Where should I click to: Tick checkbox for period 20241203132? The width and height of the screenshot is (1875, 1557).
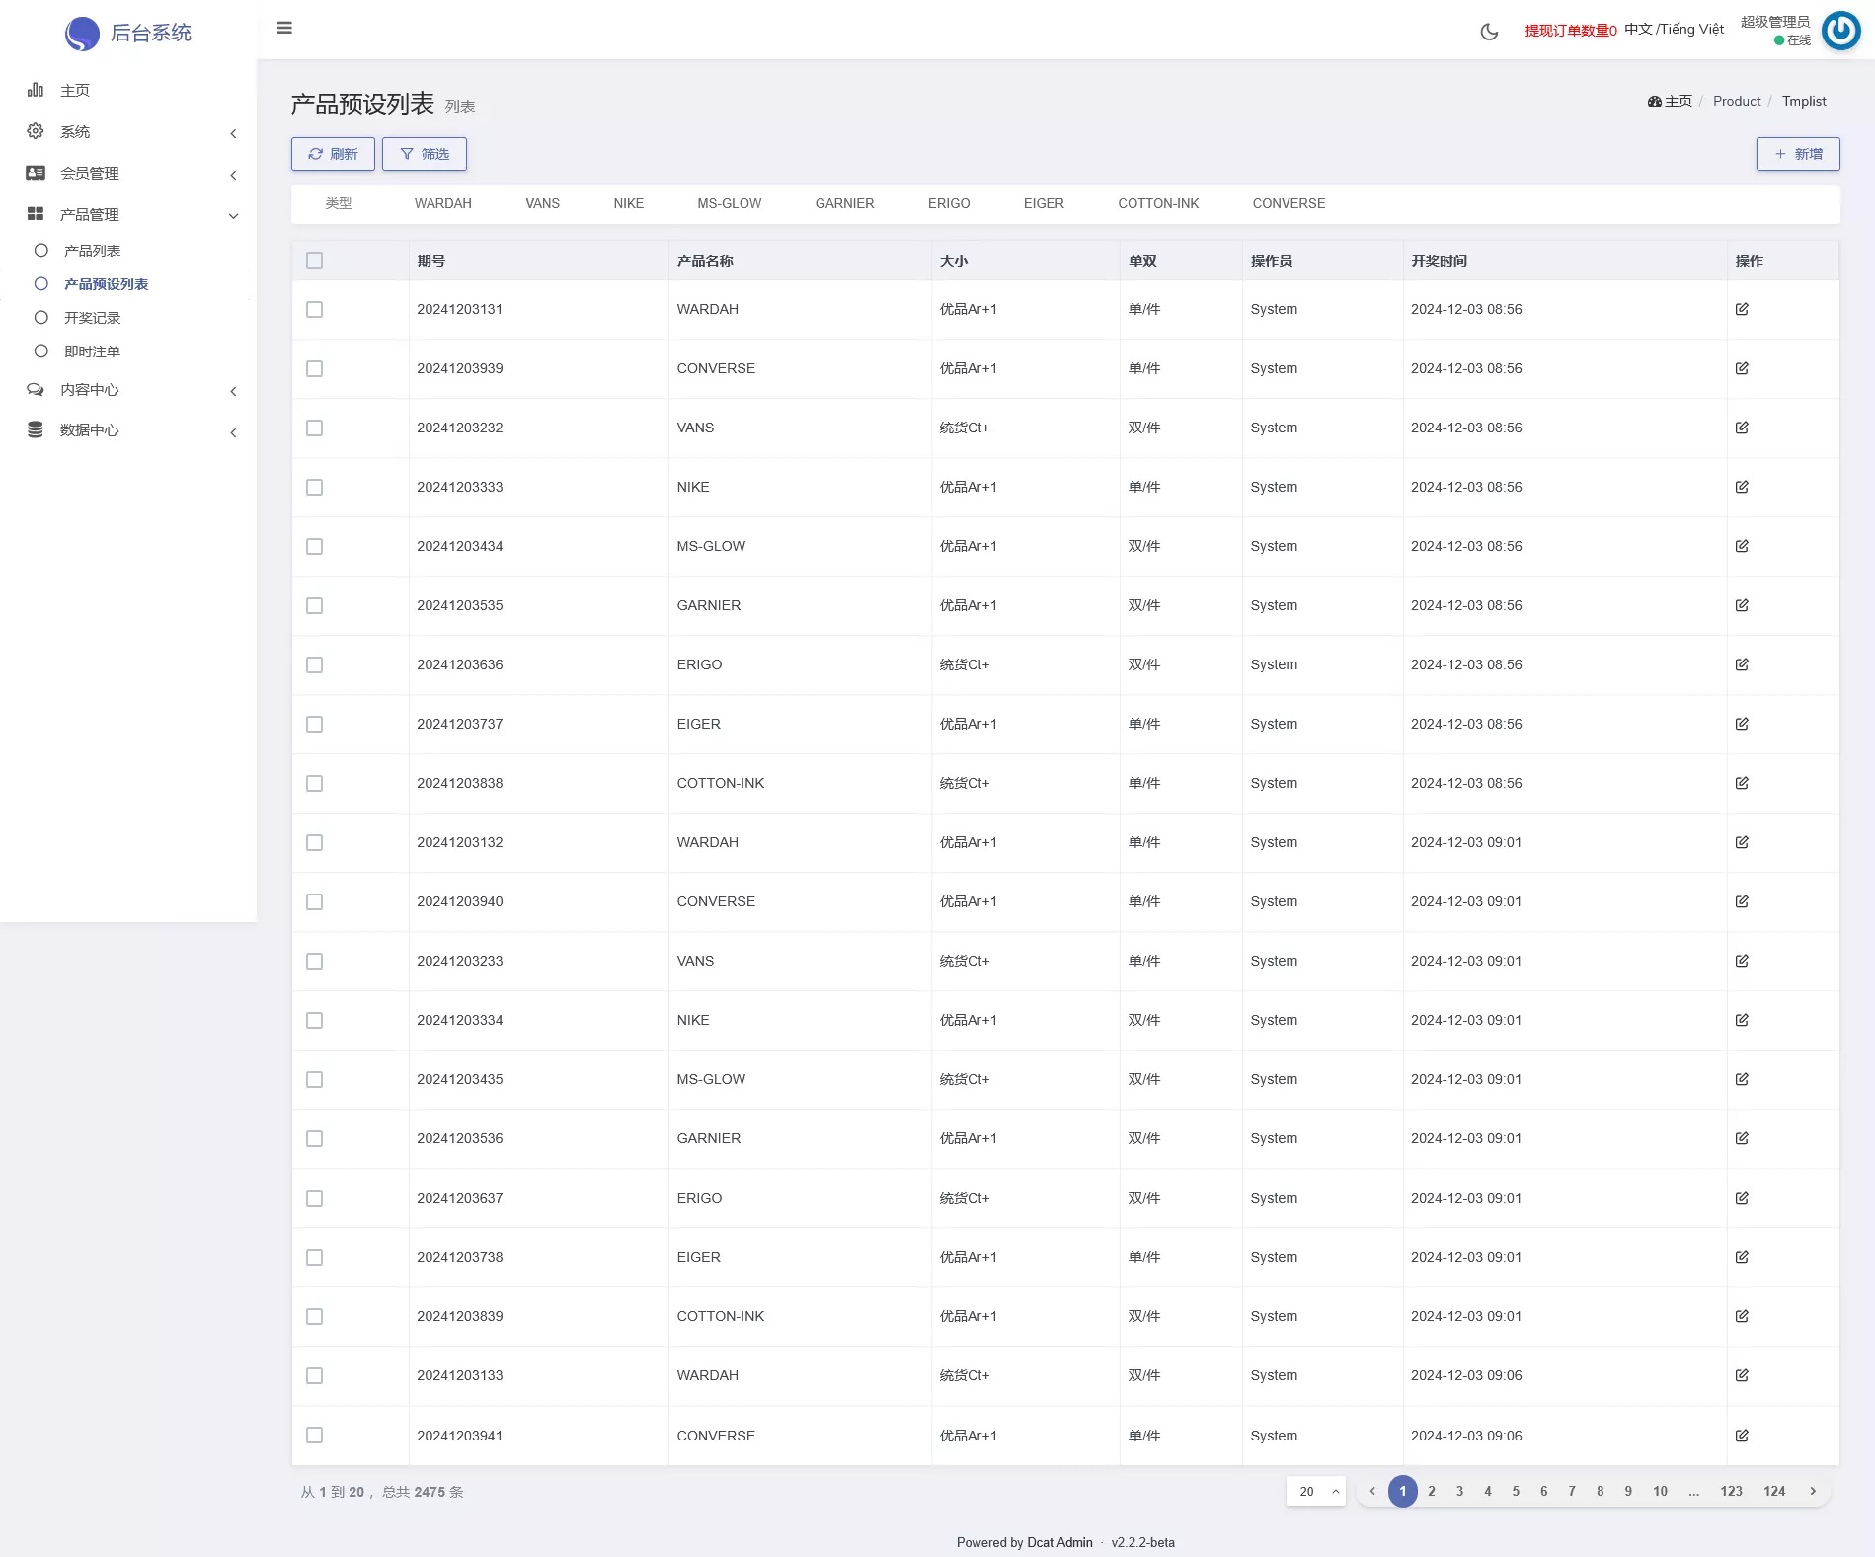pos(314,842)
